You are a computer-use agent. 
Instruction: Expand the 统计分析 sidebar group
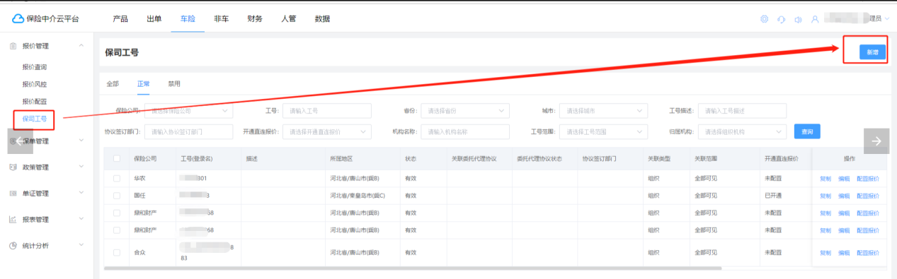(81, 246)
